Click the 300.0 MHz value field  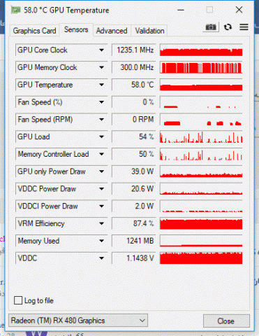133,67
